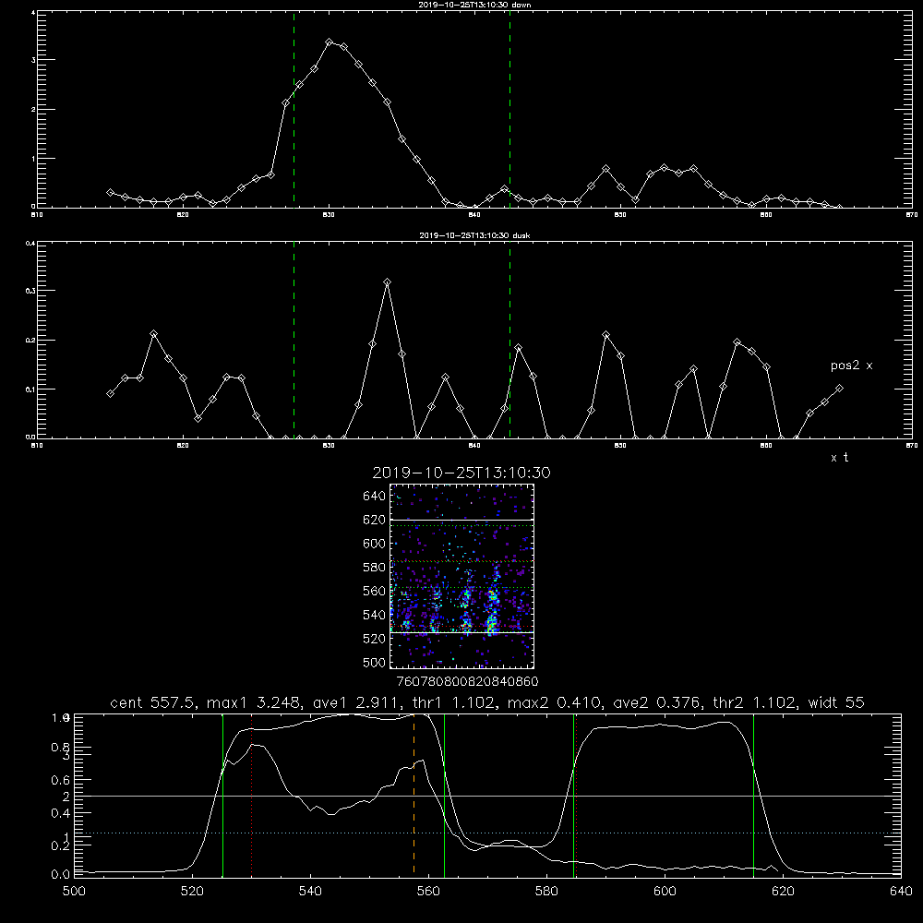The height and width of the screenshot is (923, 923).
Task: Click the bottom plot x-axis label 540
Action: click(x=310, y=891)
